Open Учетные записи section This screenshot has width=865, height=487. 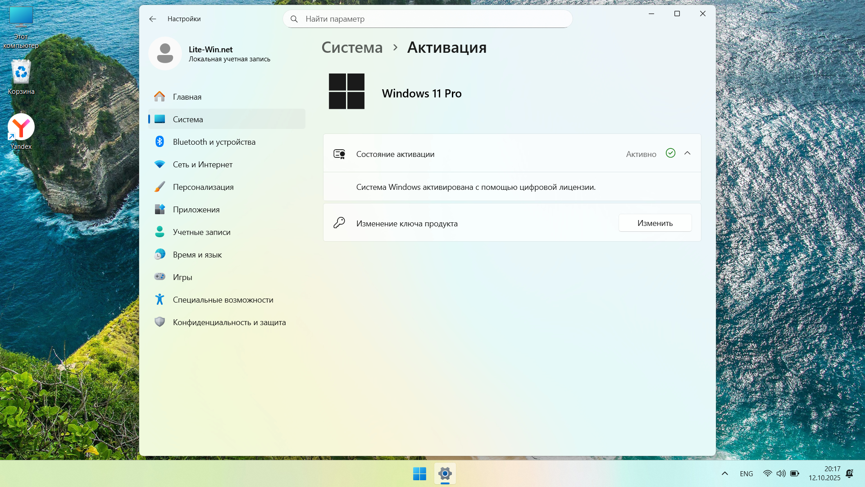(x=201, y=232)
